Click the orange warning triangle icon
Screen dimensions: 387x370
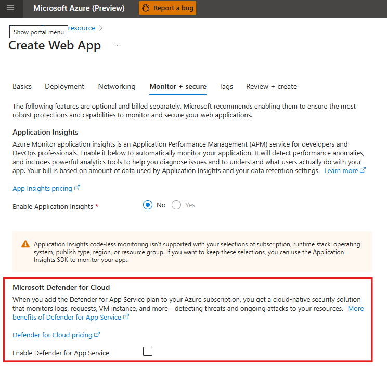click(25, 244)
